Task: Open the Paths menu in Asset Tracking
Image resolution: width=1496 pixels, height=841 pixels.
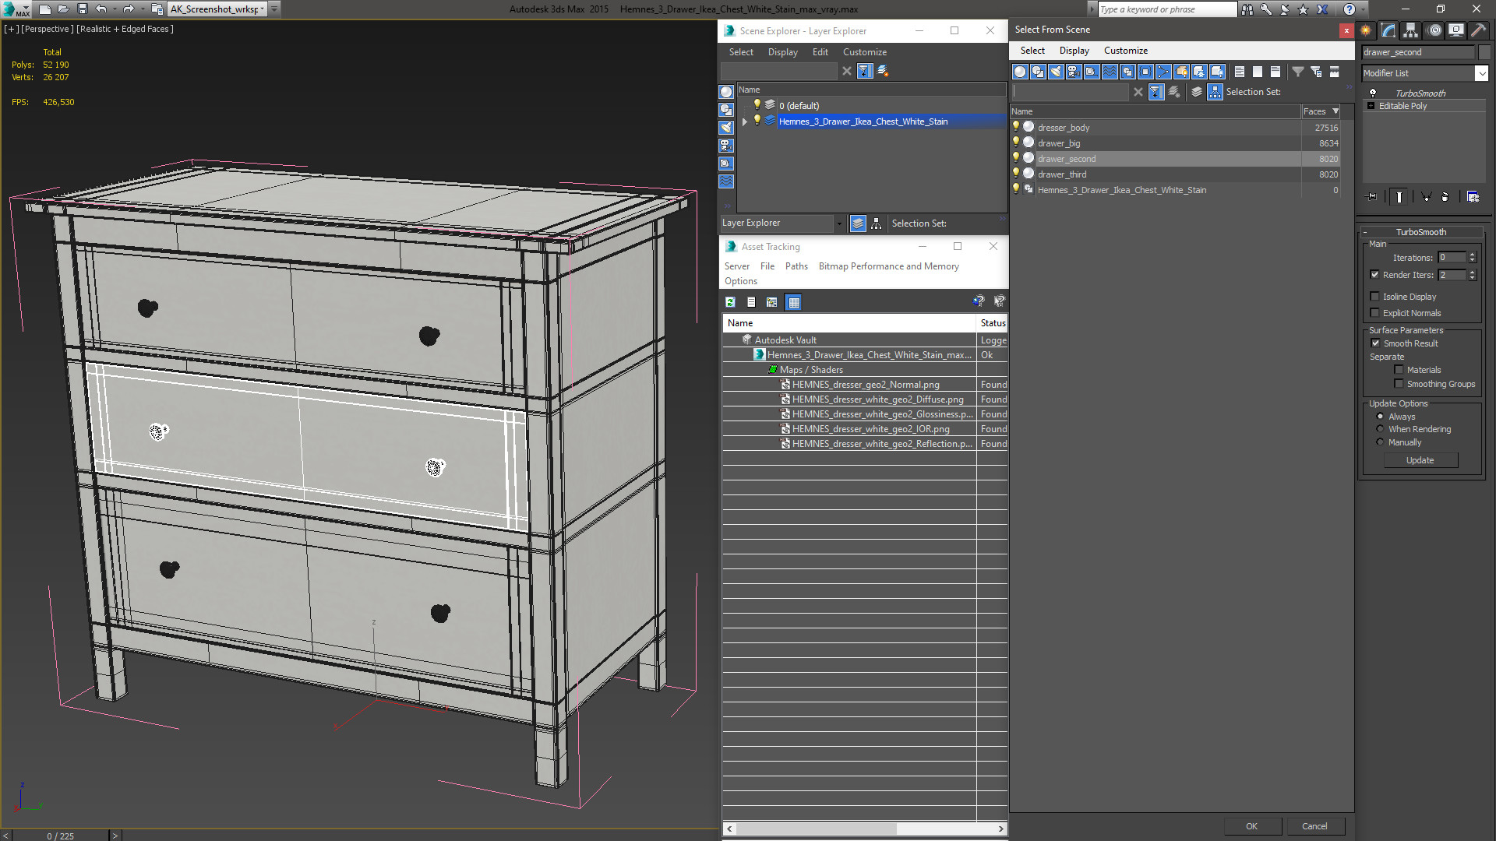Action: (x=796, y=266)
